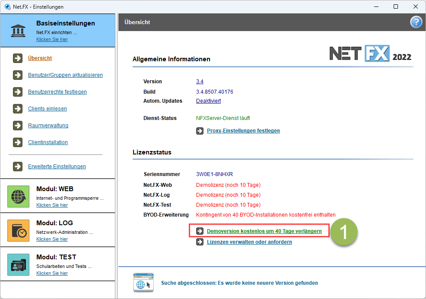Click the 'Internet- und Programmsperre ...' description
The width and height of the screenshot is (426, 299).
[70, 198]
